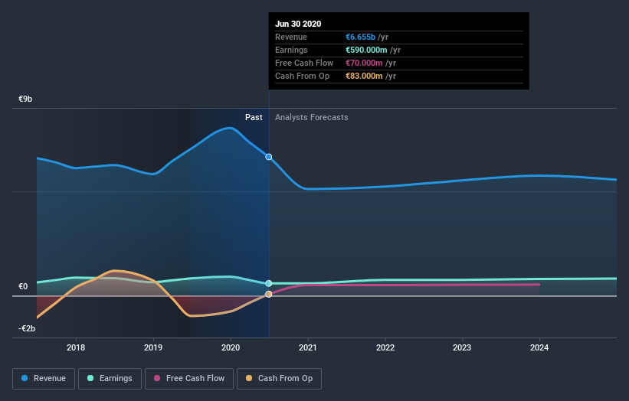Click the 2020 x-axis label
Viewport: 629px width, 401px height.
231,347
